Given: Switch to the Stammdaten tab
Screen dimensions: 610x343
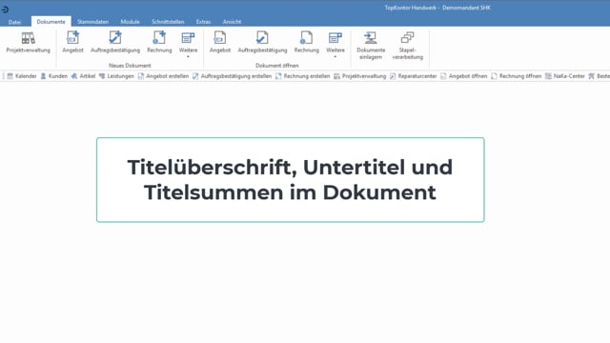Looking at the screenshot, I should click(x=93, y=22).
